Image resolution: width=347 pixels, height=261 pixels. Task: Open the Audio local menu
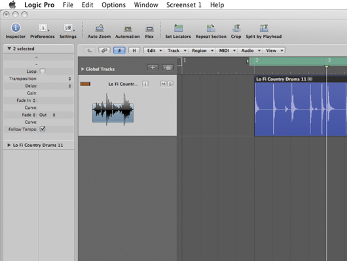tap(250, 50)
